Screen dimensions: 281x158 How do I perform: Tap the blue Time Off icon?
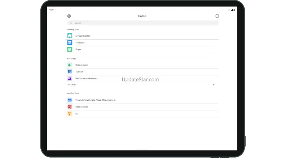click(x=70, y=72)
